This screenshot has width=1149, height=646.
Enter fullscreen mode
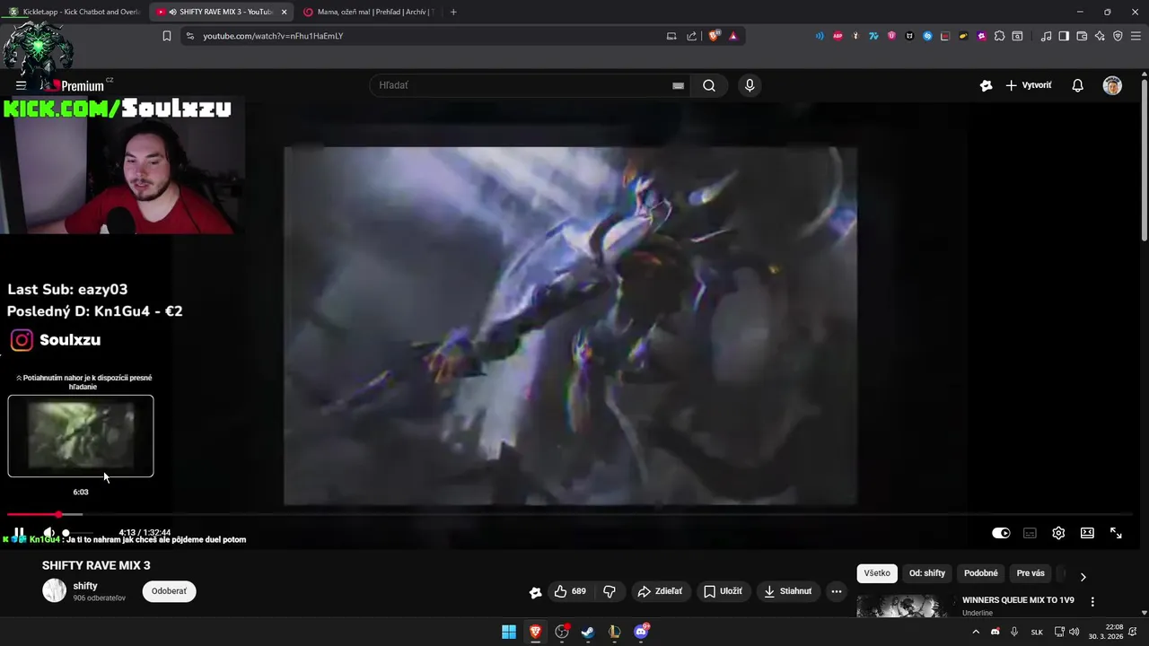click(x=1116, y=533)
